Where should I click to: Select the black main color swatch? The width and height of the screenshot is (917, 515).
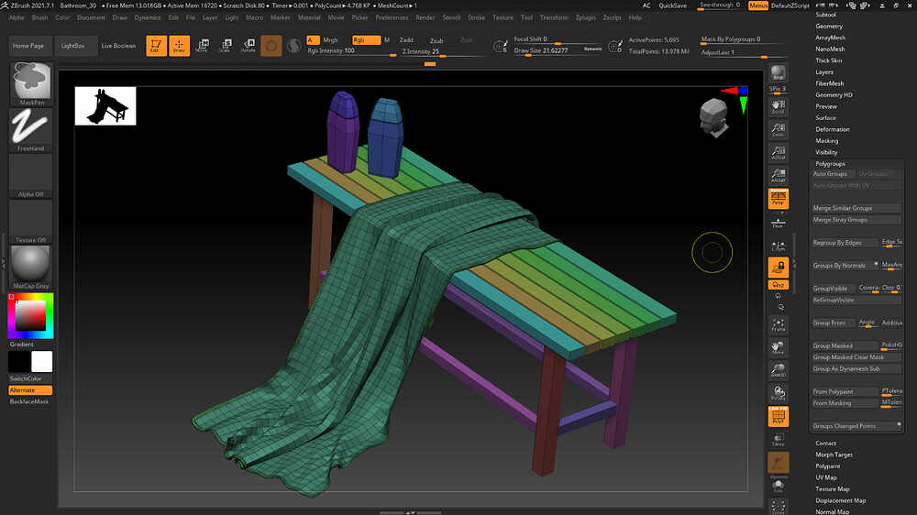click(19, 362)
